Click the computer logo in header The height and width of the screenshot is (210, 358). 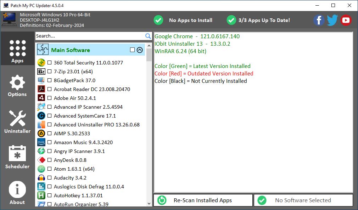click(x=9, y=19)
